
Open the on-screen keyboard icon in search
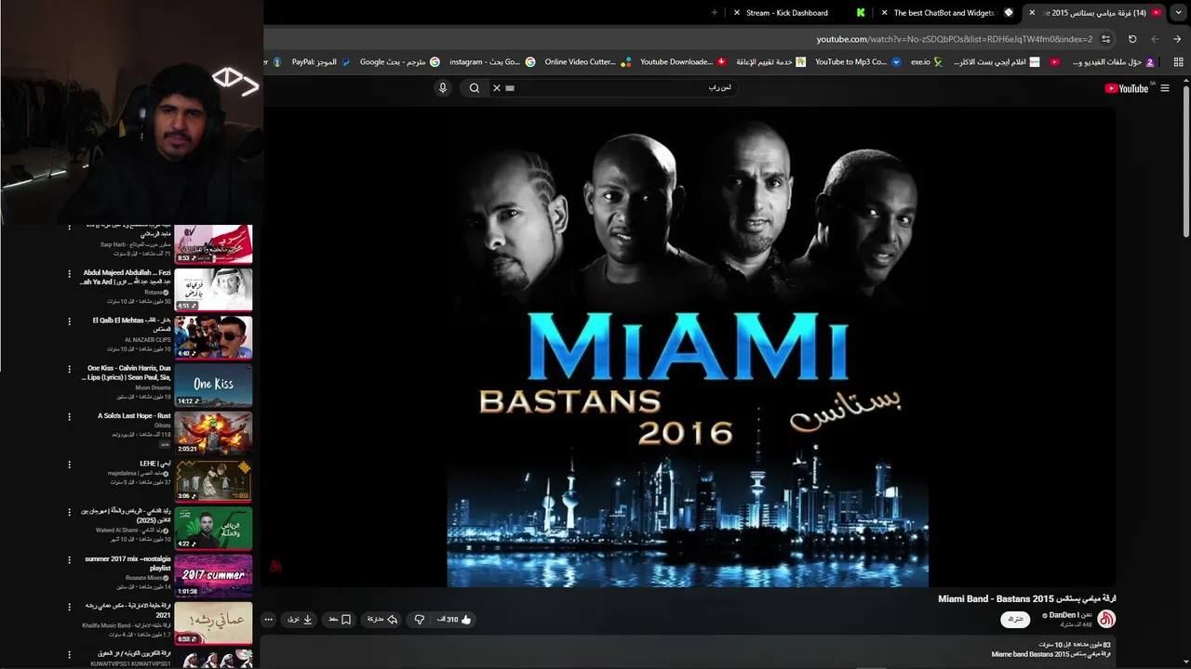click(x=510, y=87)
